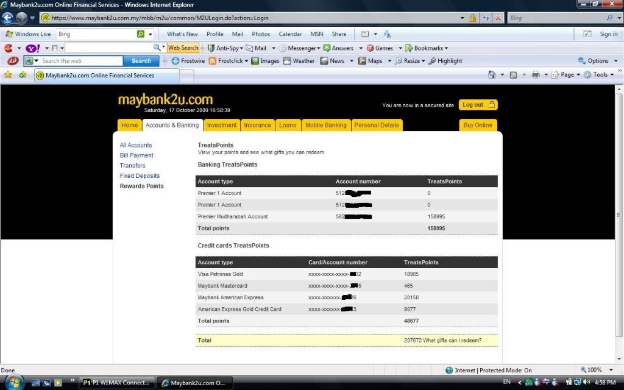The image size is (624, 390).
Task: Open the Ask toolbar Options dropdown
Action: [598, 61]
